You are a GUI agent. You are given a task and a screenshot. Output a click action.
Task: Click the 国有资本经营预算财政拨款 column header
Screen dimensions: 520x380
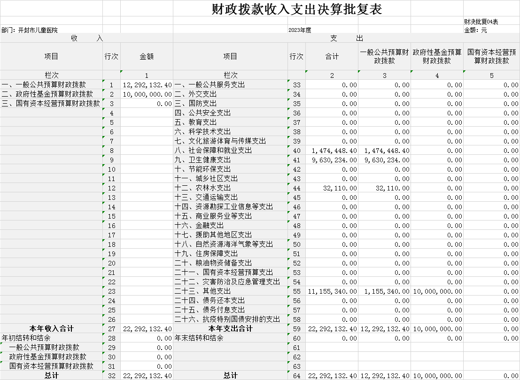click(491, 56)
